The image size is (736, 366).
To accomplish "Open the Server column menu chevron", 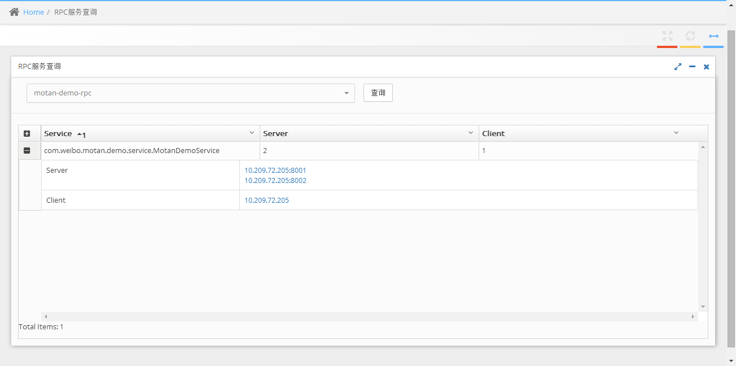I will coord(471,133).
